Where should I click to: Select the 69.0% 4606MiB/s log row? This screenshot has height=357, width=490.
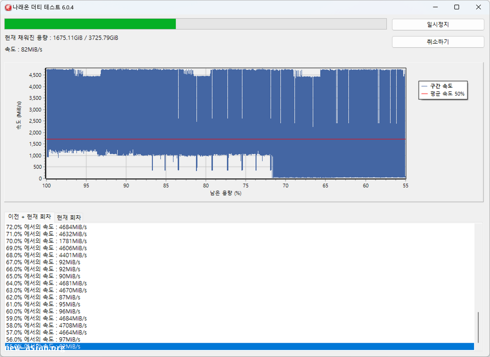coord(239,248)
